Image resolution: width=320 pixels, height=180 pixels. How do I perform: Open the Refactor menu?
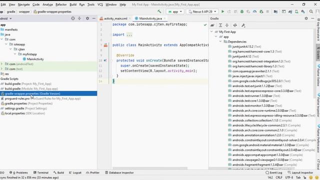61,4
